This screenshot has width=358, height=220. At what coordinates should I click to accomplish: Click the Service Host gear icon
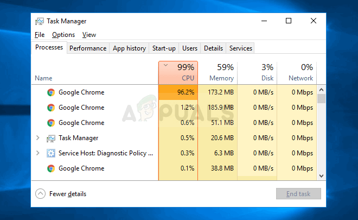(50, 153)
